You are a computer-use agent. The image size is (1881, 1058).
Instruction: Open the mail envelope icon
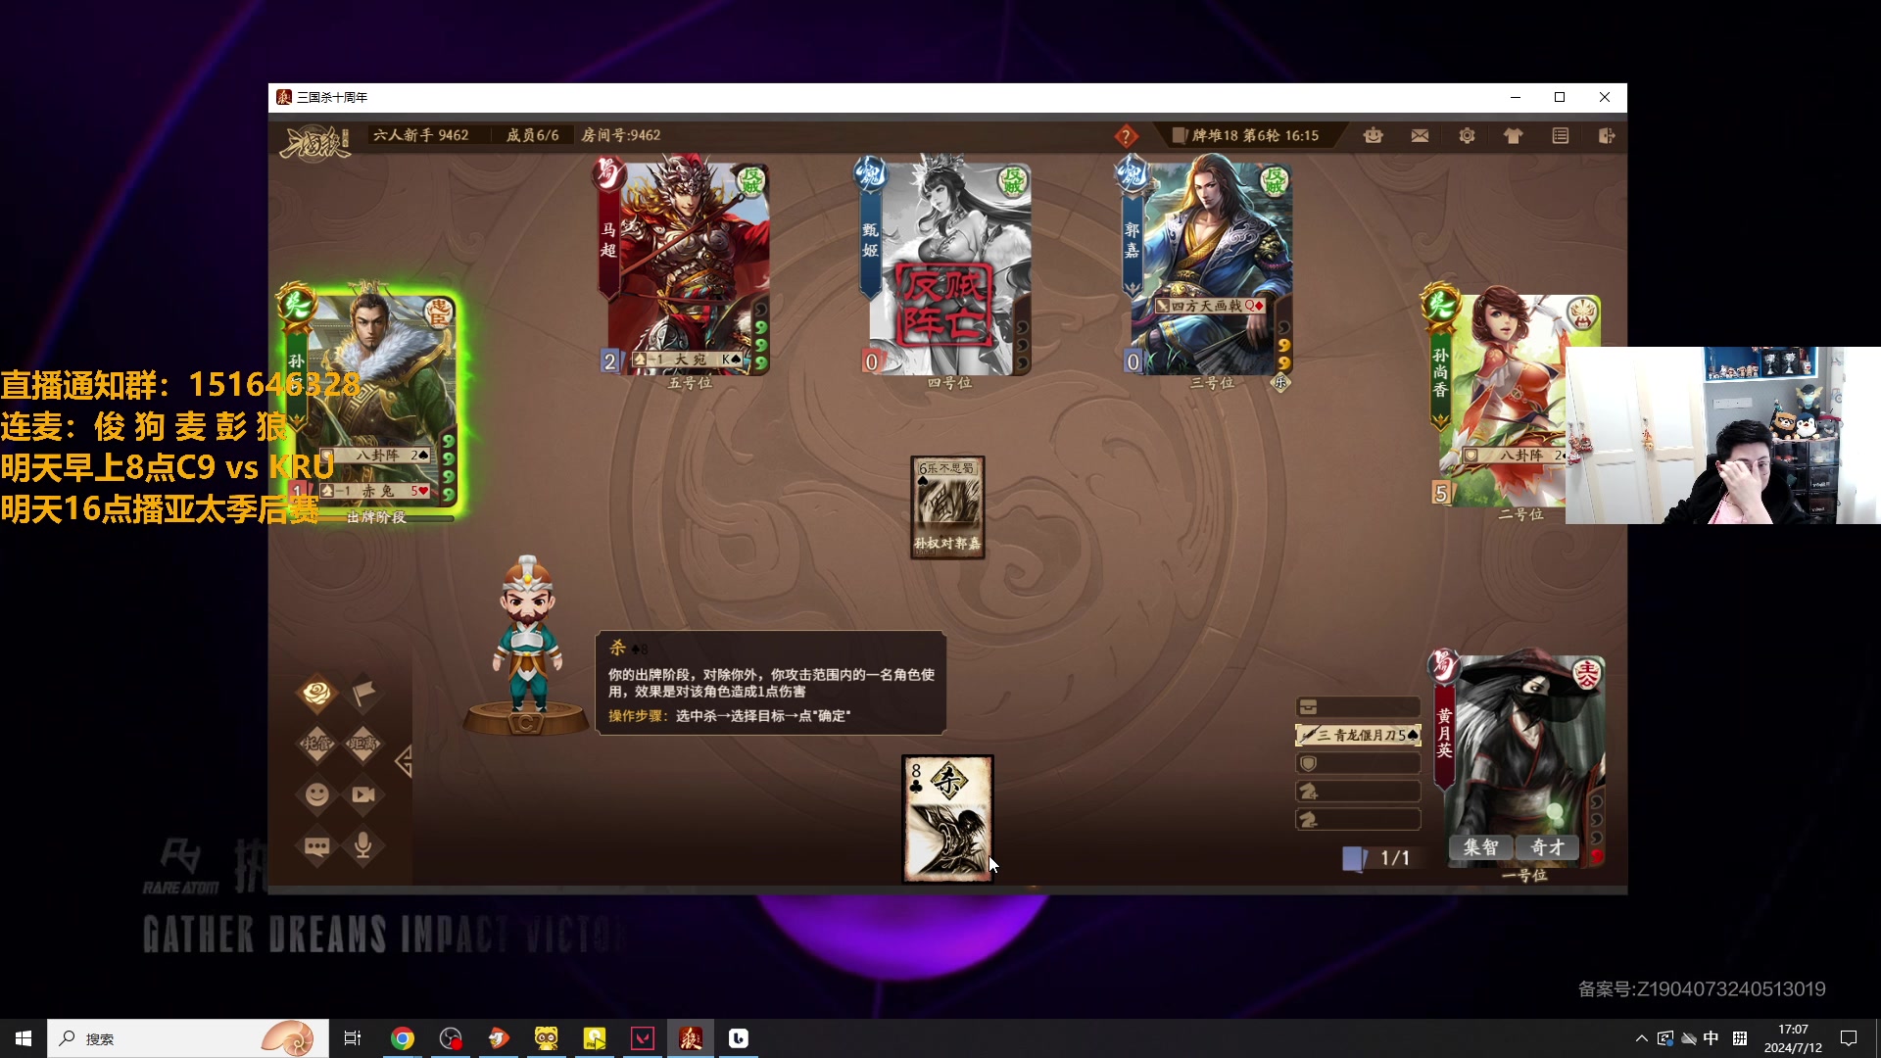point(1420,136)
